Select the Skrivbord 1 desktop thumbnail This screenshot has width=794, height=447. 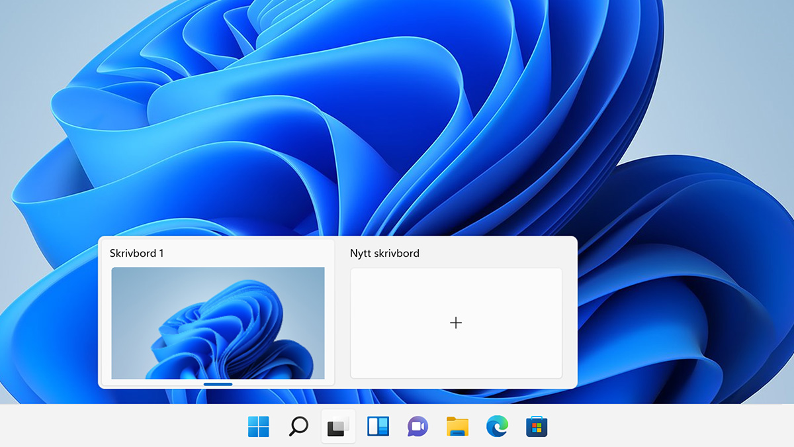[218, 323]
